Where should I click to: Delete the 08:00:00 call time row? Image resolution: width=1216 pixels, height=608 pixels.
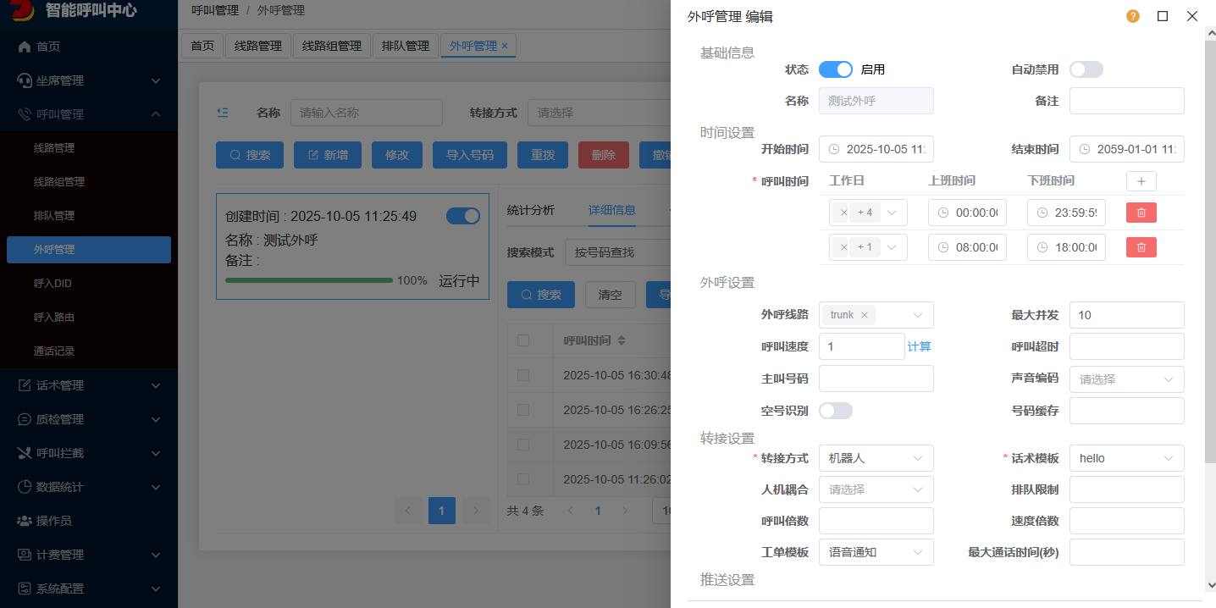point(1141,247)
